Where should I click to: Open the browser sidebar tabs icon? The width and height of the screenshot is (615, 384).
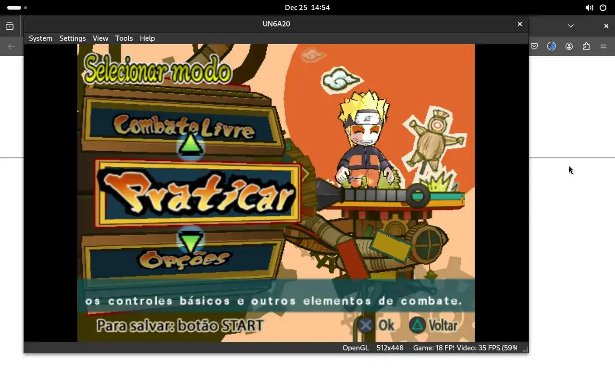pyautogui.click(x=10, y=26)
